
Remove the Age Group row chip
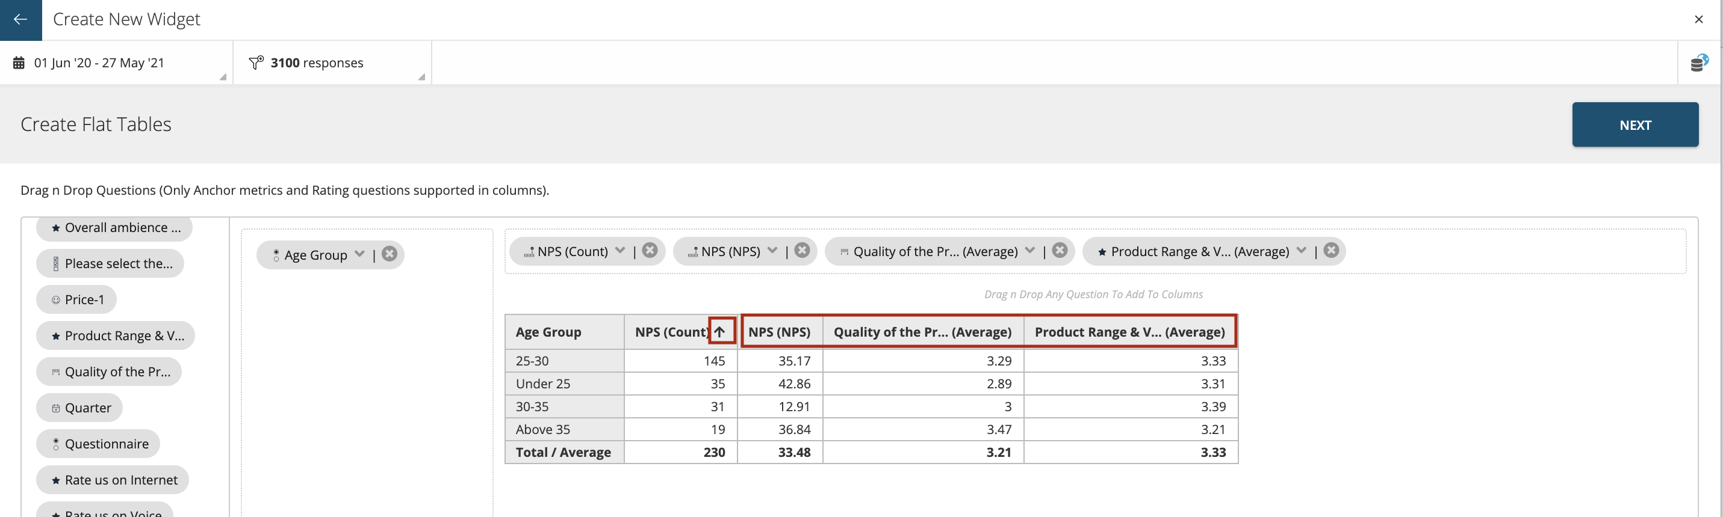click(x=390, y=254)
